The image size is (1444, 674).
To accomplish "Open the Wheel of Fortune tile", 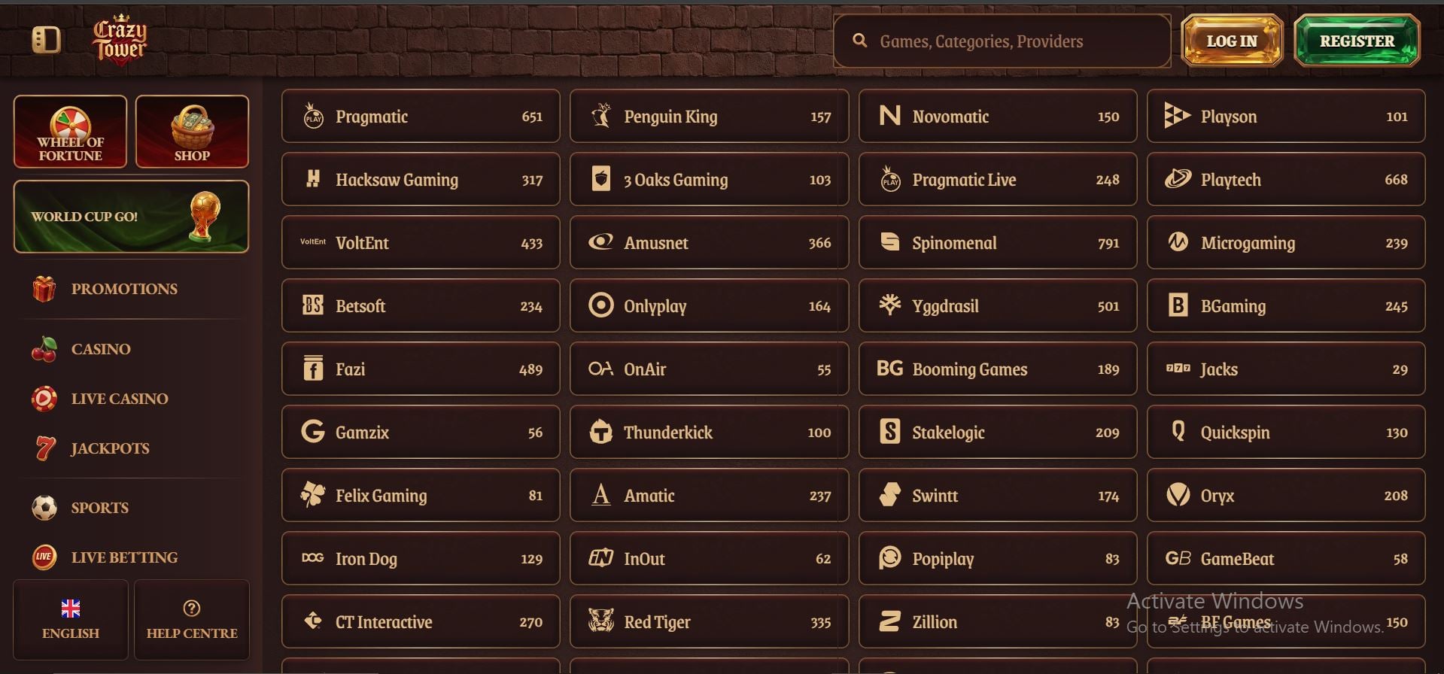I will 70,132.
